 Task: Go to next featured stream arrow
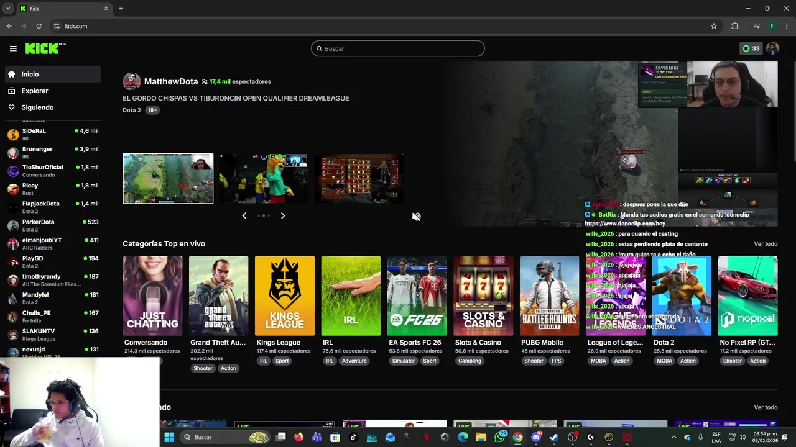(x=283, y=215)
